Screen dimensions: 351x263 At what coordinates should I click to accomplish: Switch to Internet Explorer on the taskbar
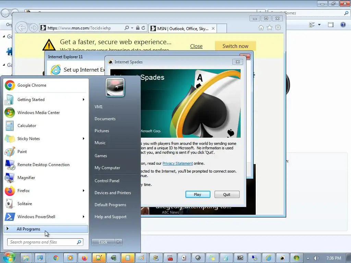(x=268, y=258)
